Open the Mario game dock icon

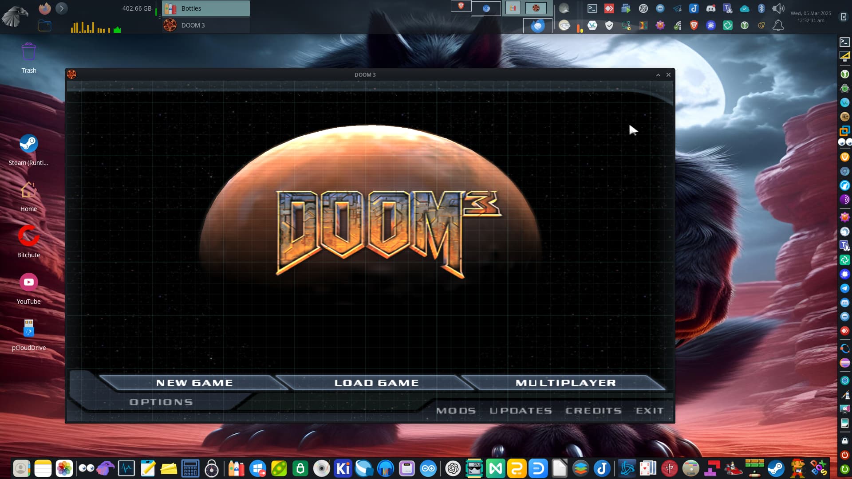pyautogui.click(x=797, y=468)
